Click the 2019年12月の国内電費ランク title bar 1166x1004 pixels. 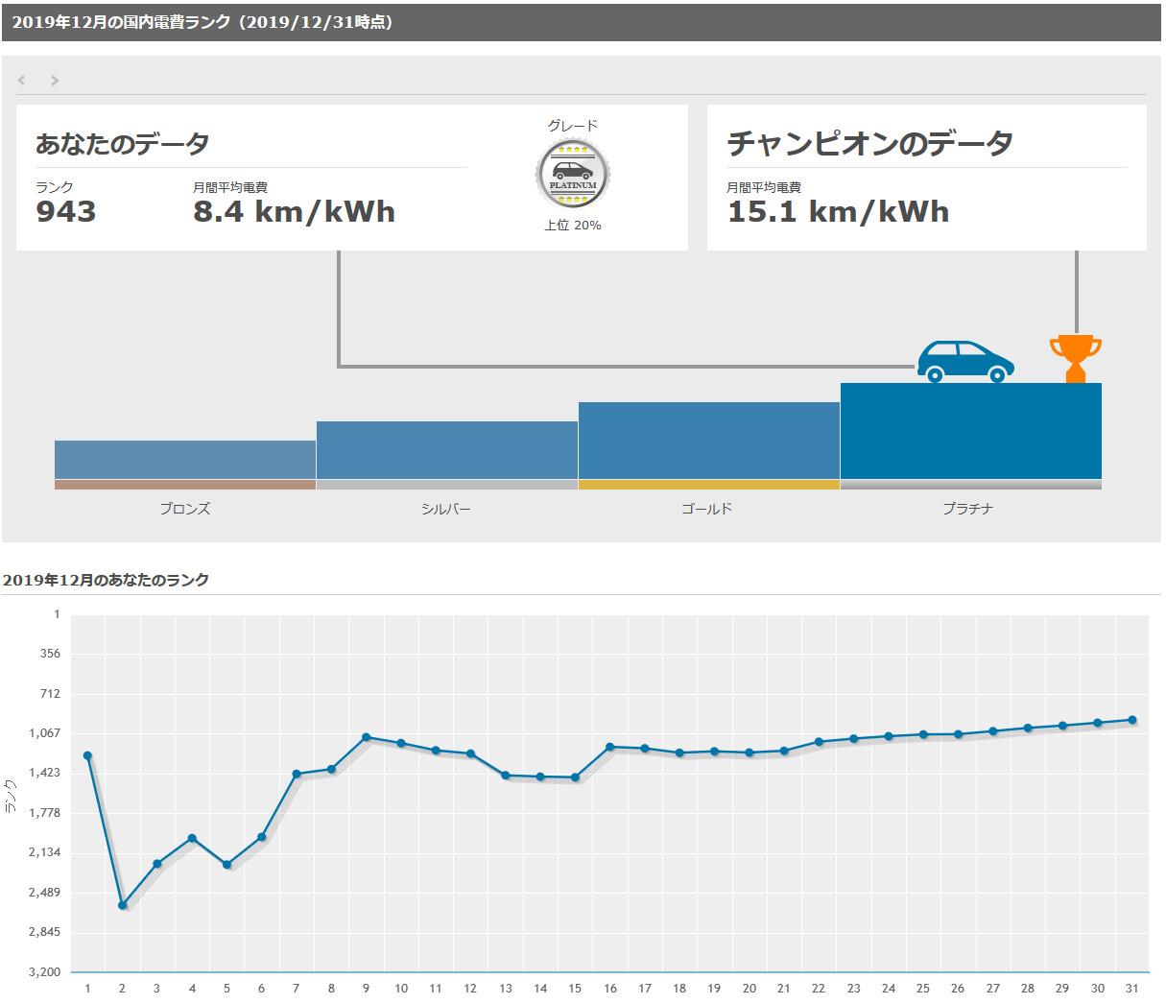(582, 22)
